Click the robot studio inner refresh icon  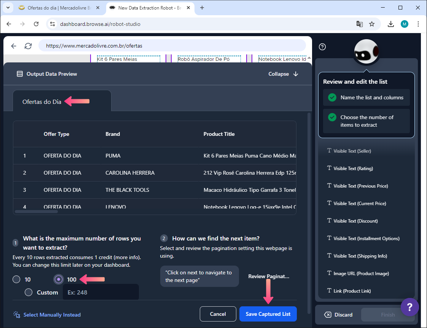28,46
